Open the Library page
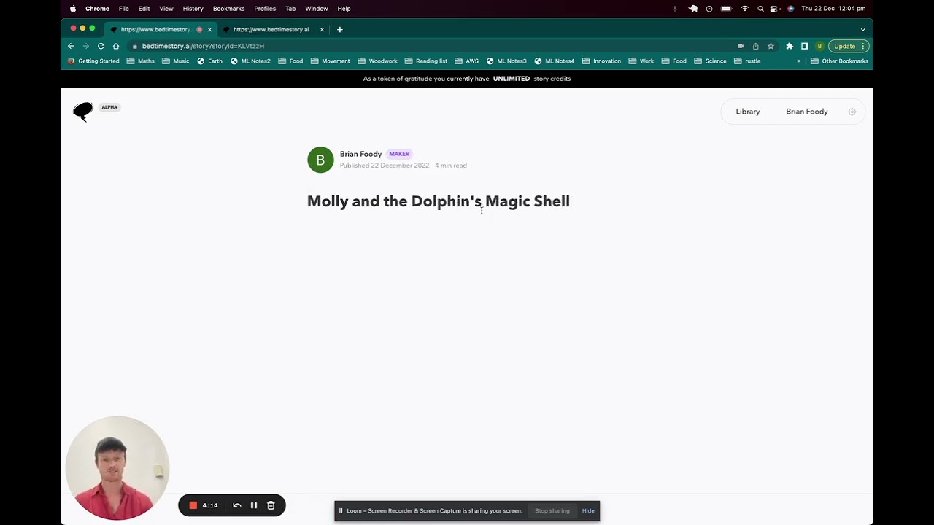This screenshot has height=525, width=934. pyautogui.click(x=747, y=111)
